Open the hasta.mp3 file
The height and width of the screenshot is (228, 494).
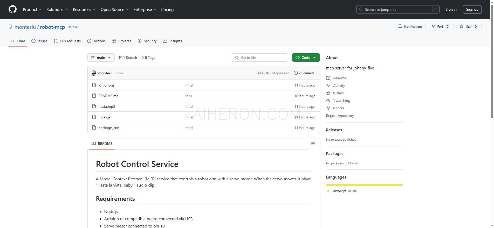coord(107,106)
